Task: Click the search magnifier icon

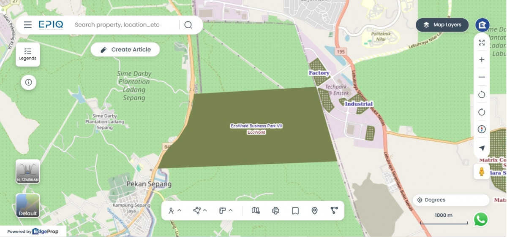Action: pyautogui.click(x=188, y=25)
